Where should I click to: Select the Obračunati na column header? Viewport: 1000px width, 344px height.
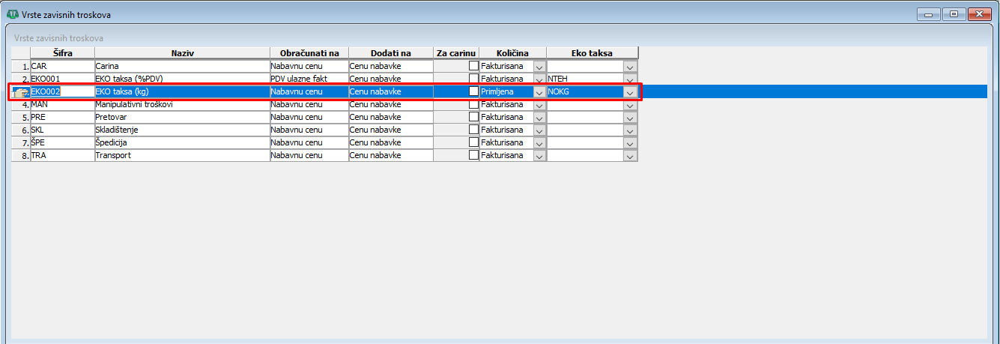pos(309,53)
